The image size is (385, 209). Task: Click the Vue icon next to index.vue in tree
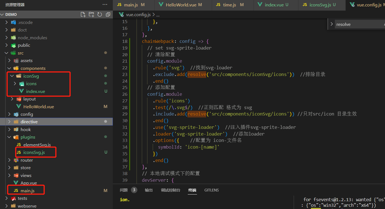[x=21, y=91]
